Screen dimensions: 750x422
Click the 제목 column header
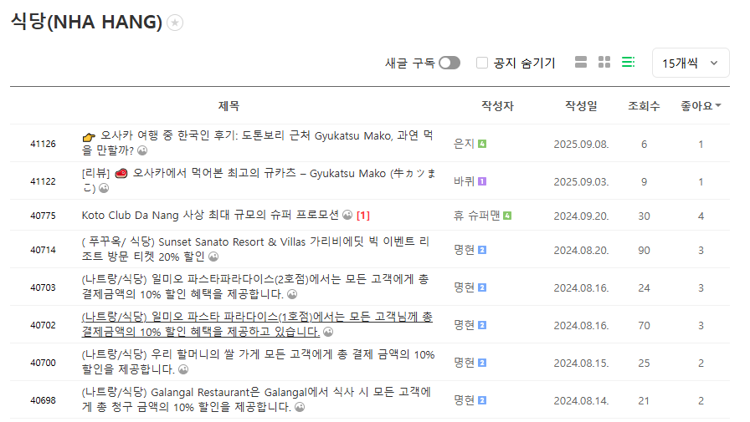click(x=229, y=106)
